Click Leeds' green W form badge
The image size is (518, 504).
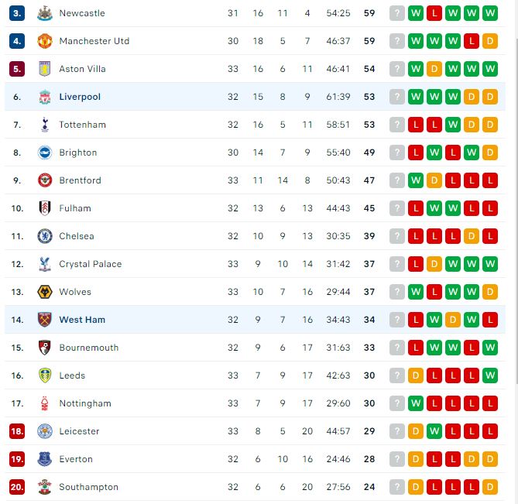[490, 375]
